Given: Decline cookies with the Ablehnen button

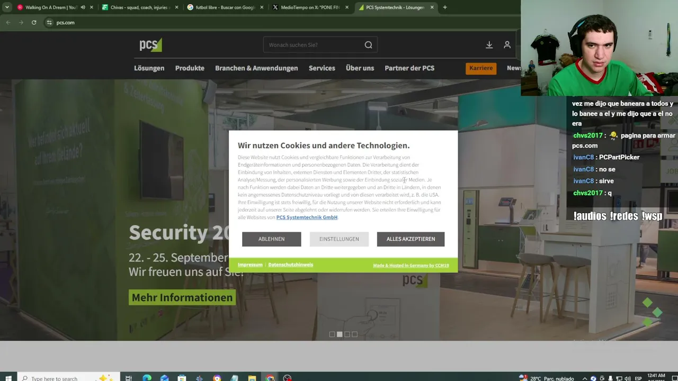Looking at the screenshot, I should click(x=272, y=239).
